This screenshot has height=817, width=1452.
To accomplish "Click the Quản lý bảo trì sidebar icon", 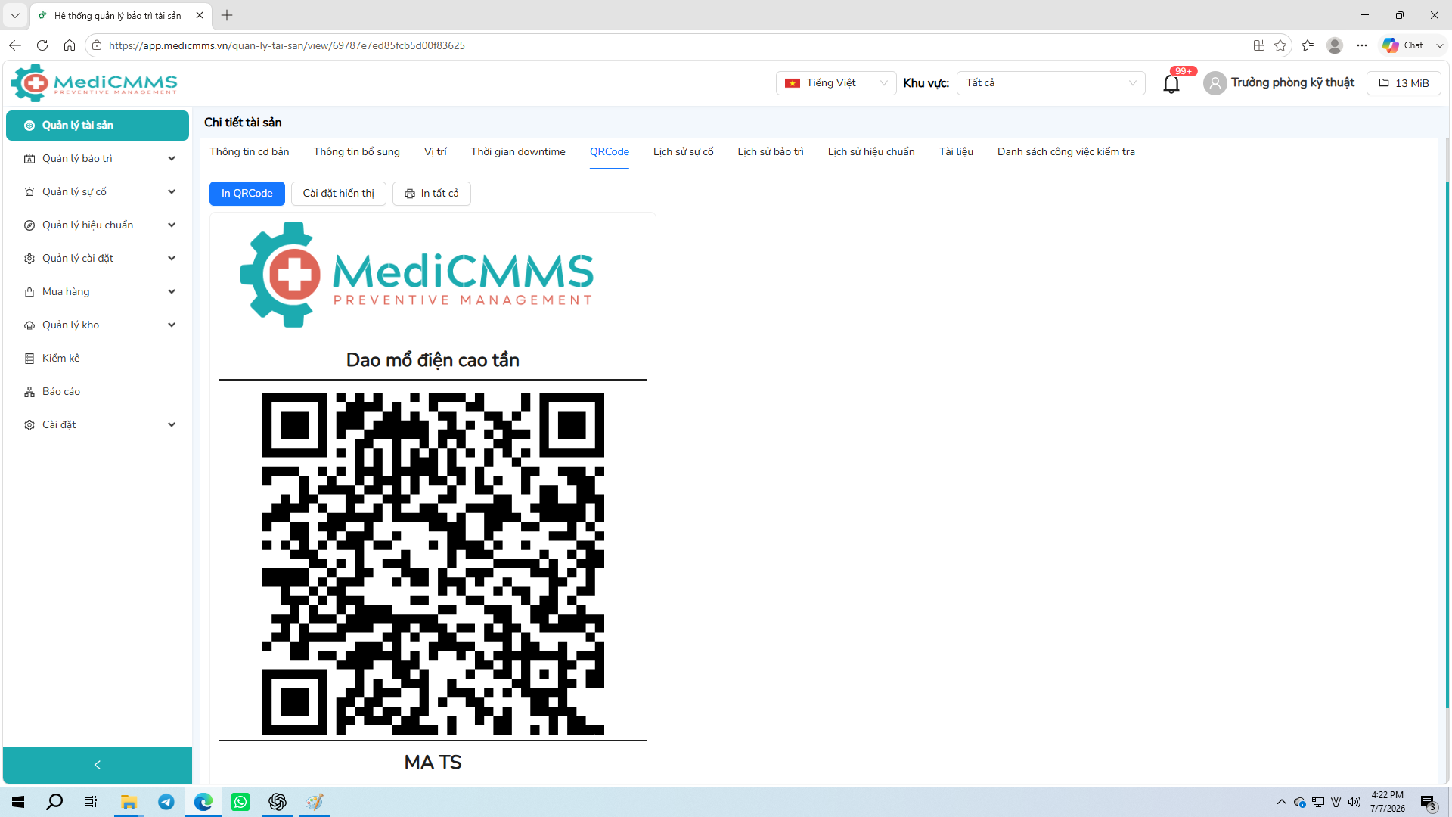I will tap(29, 159).
